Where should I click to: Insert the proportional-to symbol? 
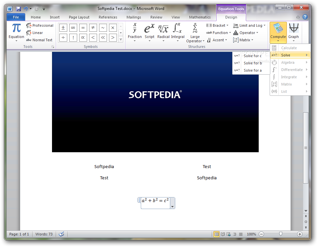[x=83, y=37]
